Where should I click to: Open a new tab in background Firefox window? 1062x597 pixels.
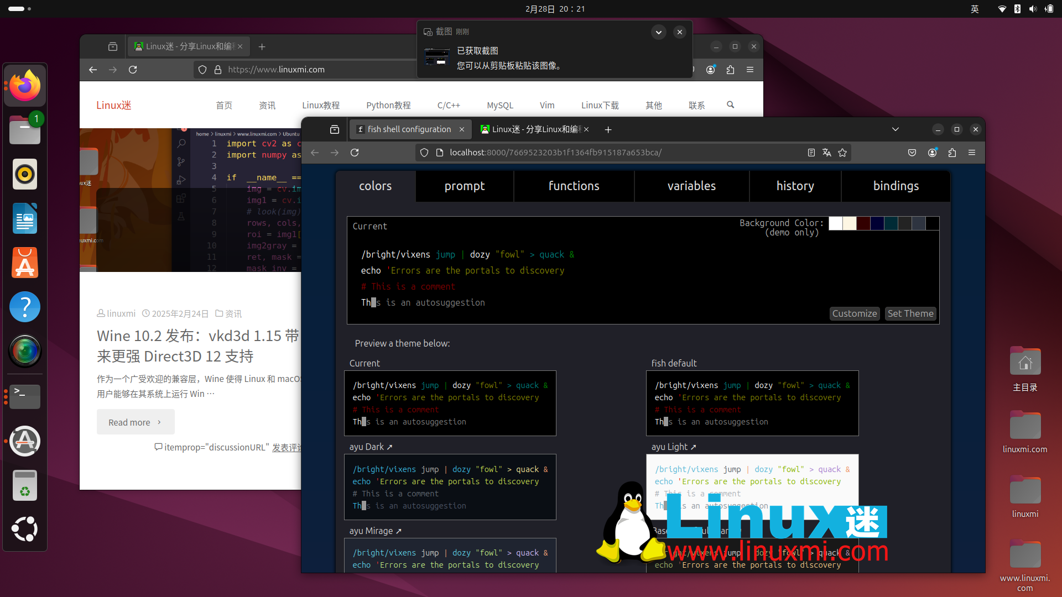262,46
